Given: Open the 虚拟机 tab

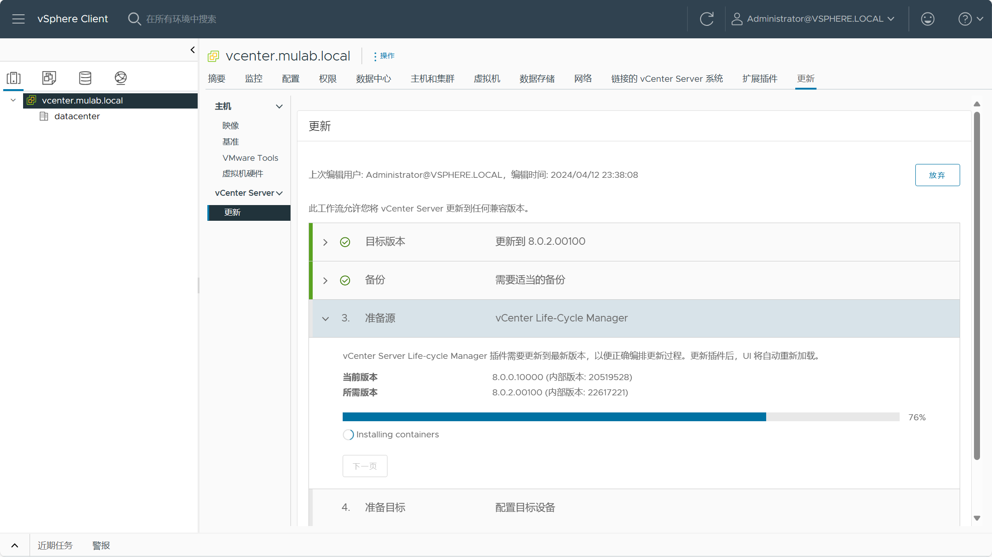Looking at the screenshot, I should coord(487,79).
